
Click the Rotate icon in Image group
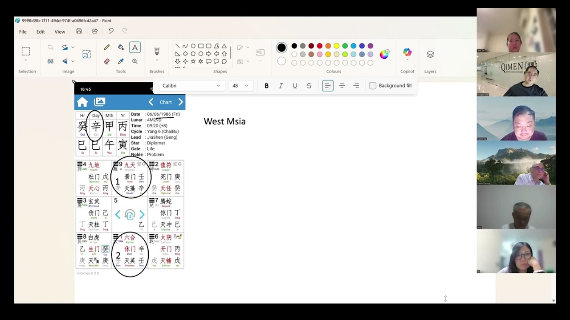pyautogui.click(x=65, y=47)
